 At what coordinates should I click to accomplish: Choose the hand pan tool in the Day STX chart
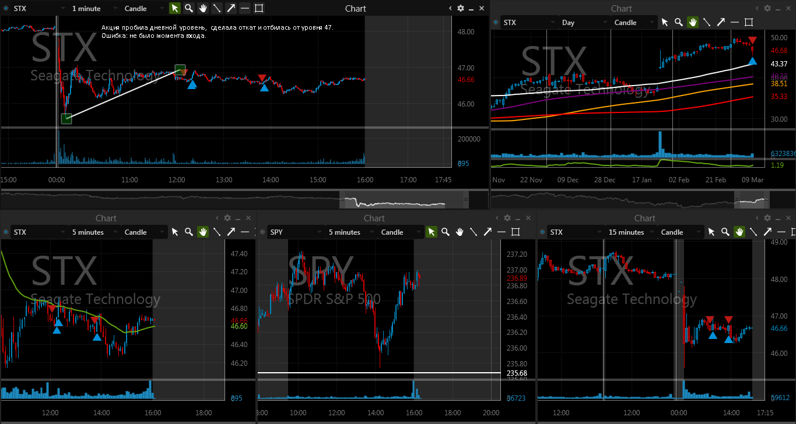click(693, 22)
